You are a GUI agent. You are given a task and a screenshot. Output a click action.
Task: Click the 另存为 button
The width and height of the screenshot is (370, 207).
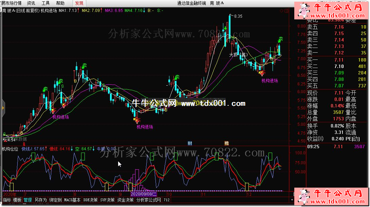(41, 200)
